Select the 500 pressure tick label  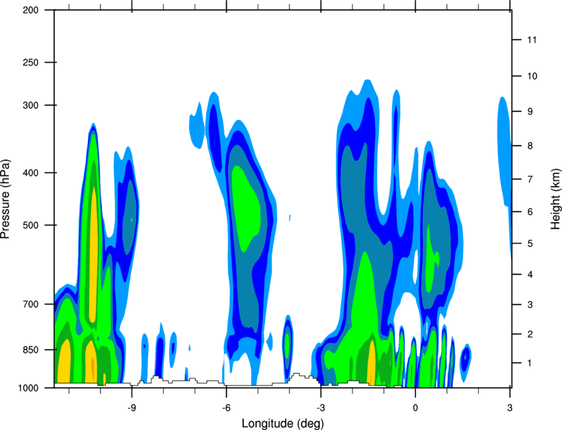pos(30,225)
